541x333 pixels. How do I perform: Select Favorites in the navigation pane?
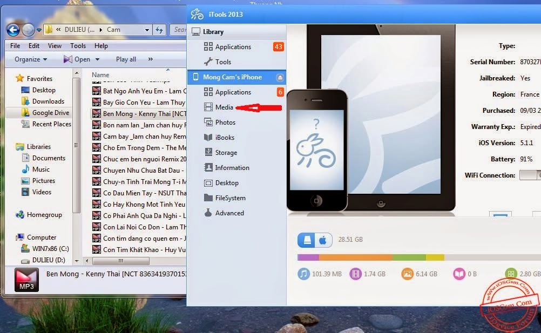tap(39, 79)
